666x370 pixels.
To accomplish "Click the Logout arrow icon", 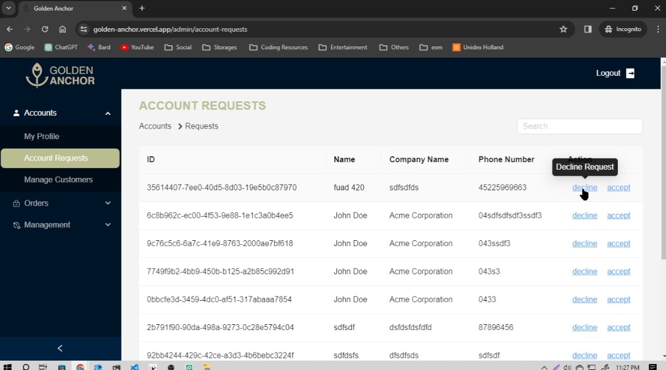I will tap(630, 73).
